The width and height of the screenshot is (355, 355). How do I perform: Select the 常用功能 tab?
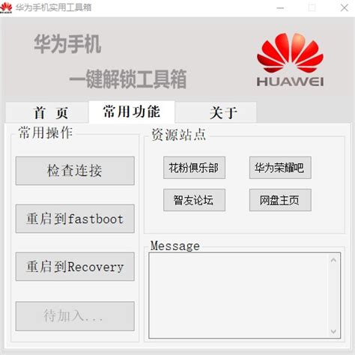(132, 112)
